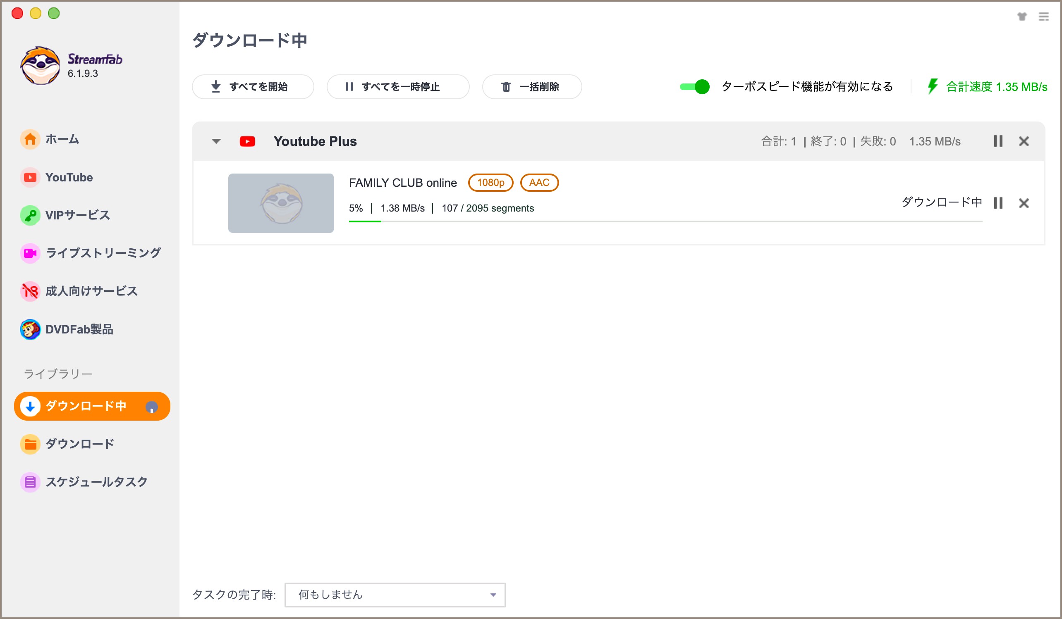The image size is (1062, 619).
Task: Click the FAMILY CLUB online thumbnail
Action: 281,203
